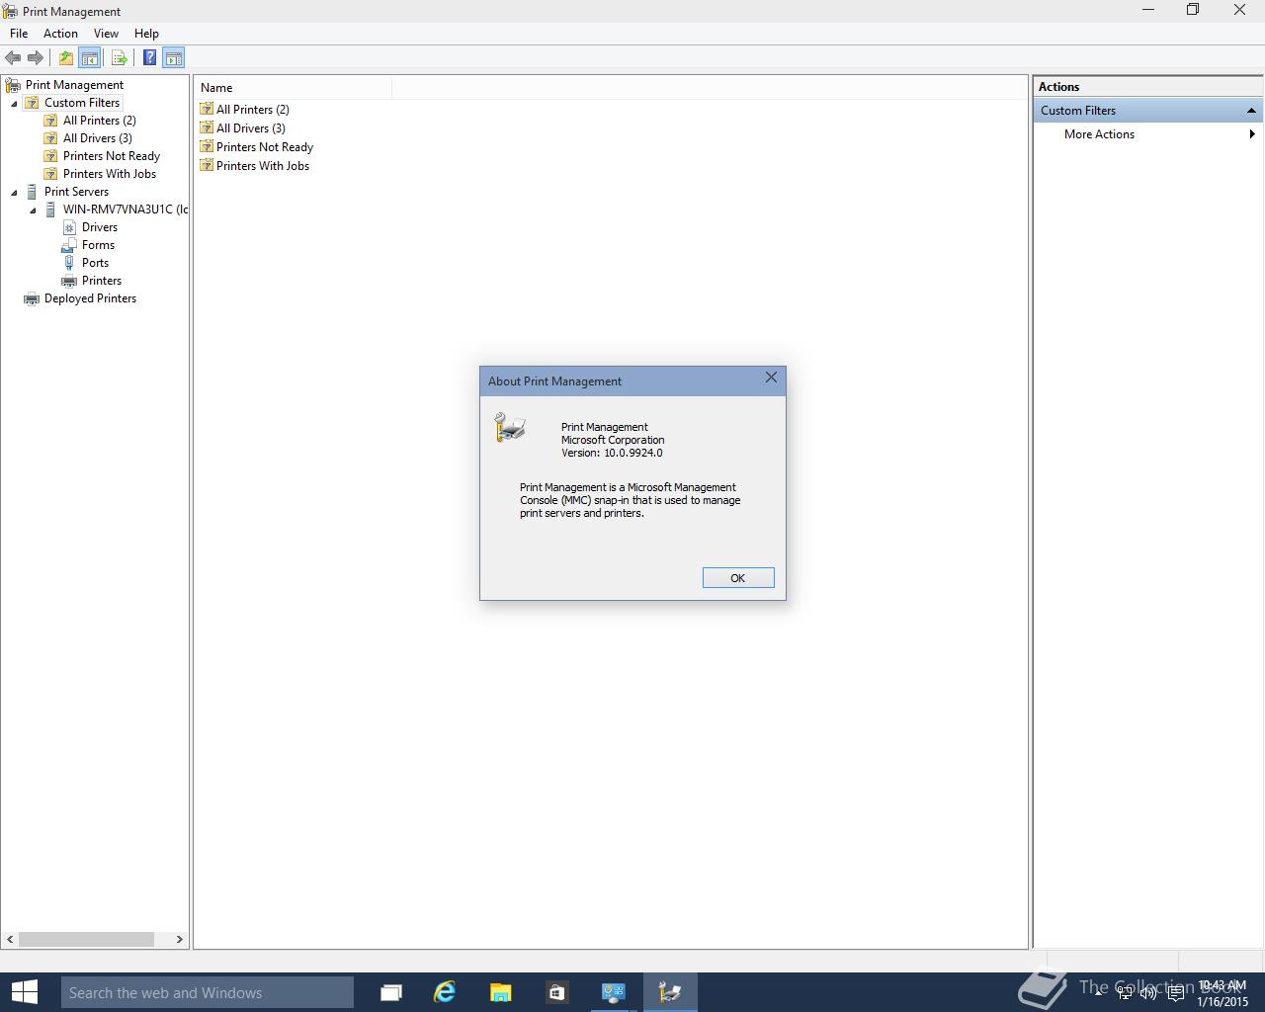Launch Internet Explorer from taskbar
This screenshot has width=1265, height=1012.
click(445, 992)
